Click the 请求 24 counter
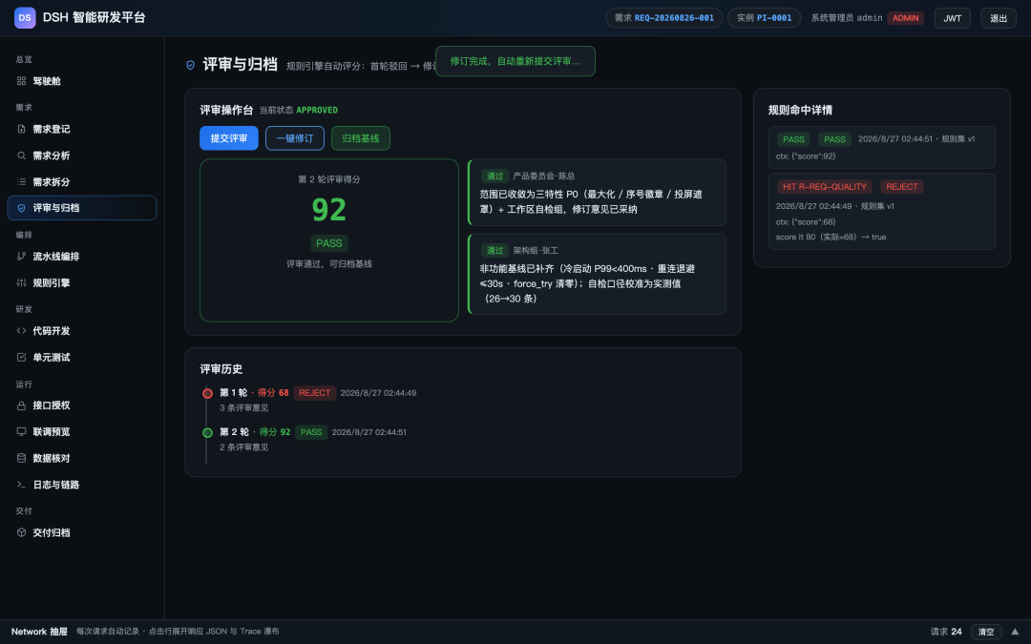Viewport: 1031px width, 644px height. tap(945, 632)
